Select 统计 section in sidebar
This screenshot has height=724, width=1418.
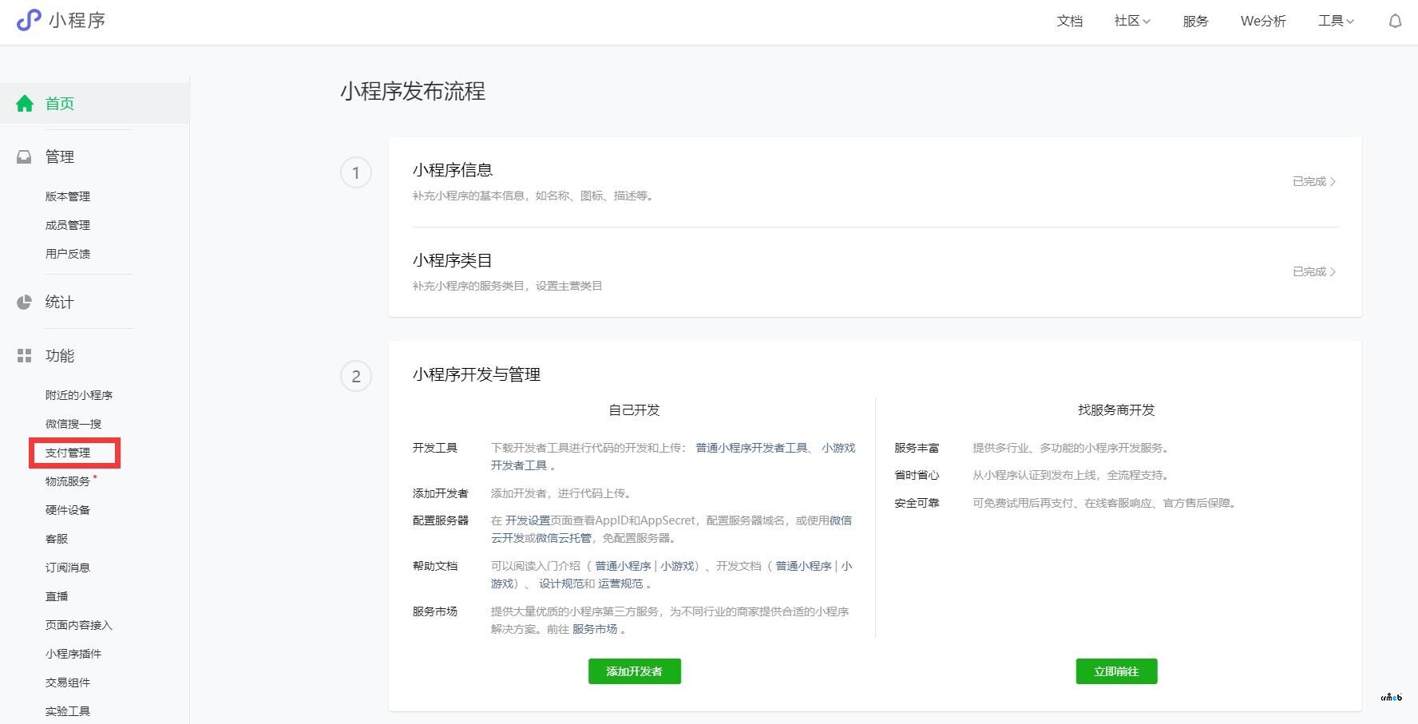click(x=60, y=302)
